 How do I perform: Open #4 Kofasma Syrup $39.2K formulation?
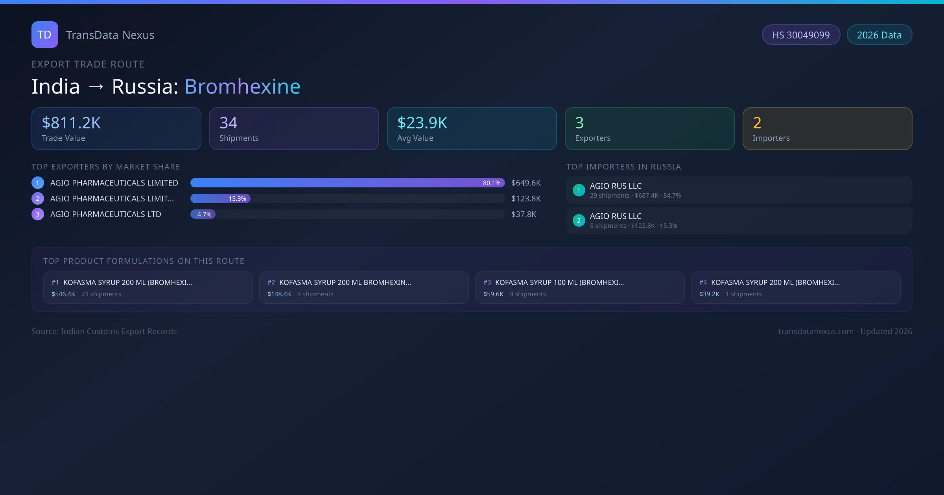(x=795, y=288)
